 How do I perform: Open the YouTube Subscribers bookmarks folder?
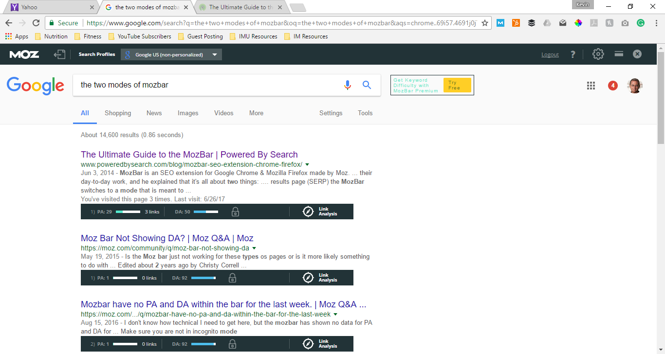click(140, 36)
